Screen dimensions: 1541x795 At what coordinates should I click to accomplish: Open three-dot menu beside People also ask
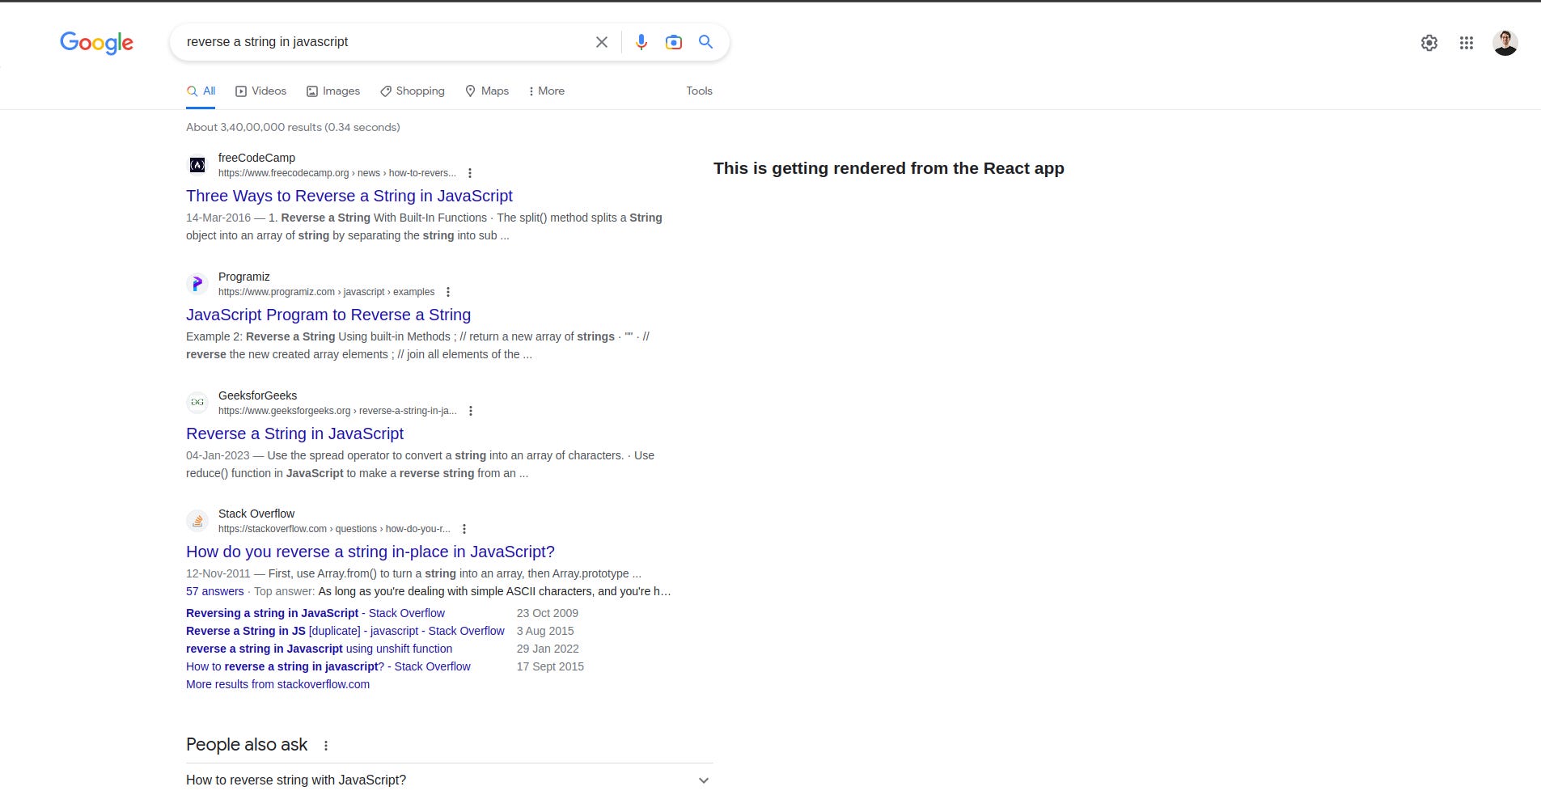tap(326, 746)
